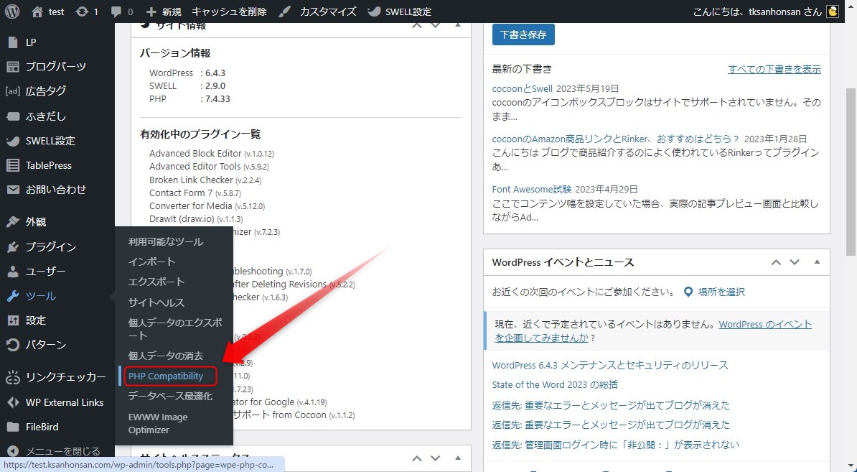Select EWWW Image Optimizer submenu item
857x472 pixels.
click(x=158, y=423)
